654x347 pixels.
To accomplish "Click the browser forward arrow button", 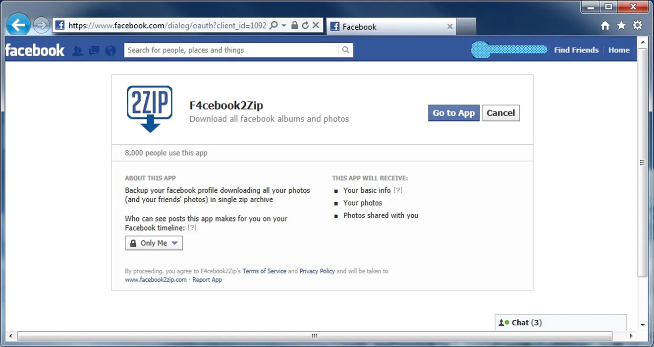I will click(x=42, y=25).
